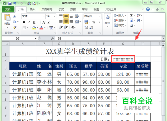
Task: Toggle Italic formatting
Action: (29, 22)
